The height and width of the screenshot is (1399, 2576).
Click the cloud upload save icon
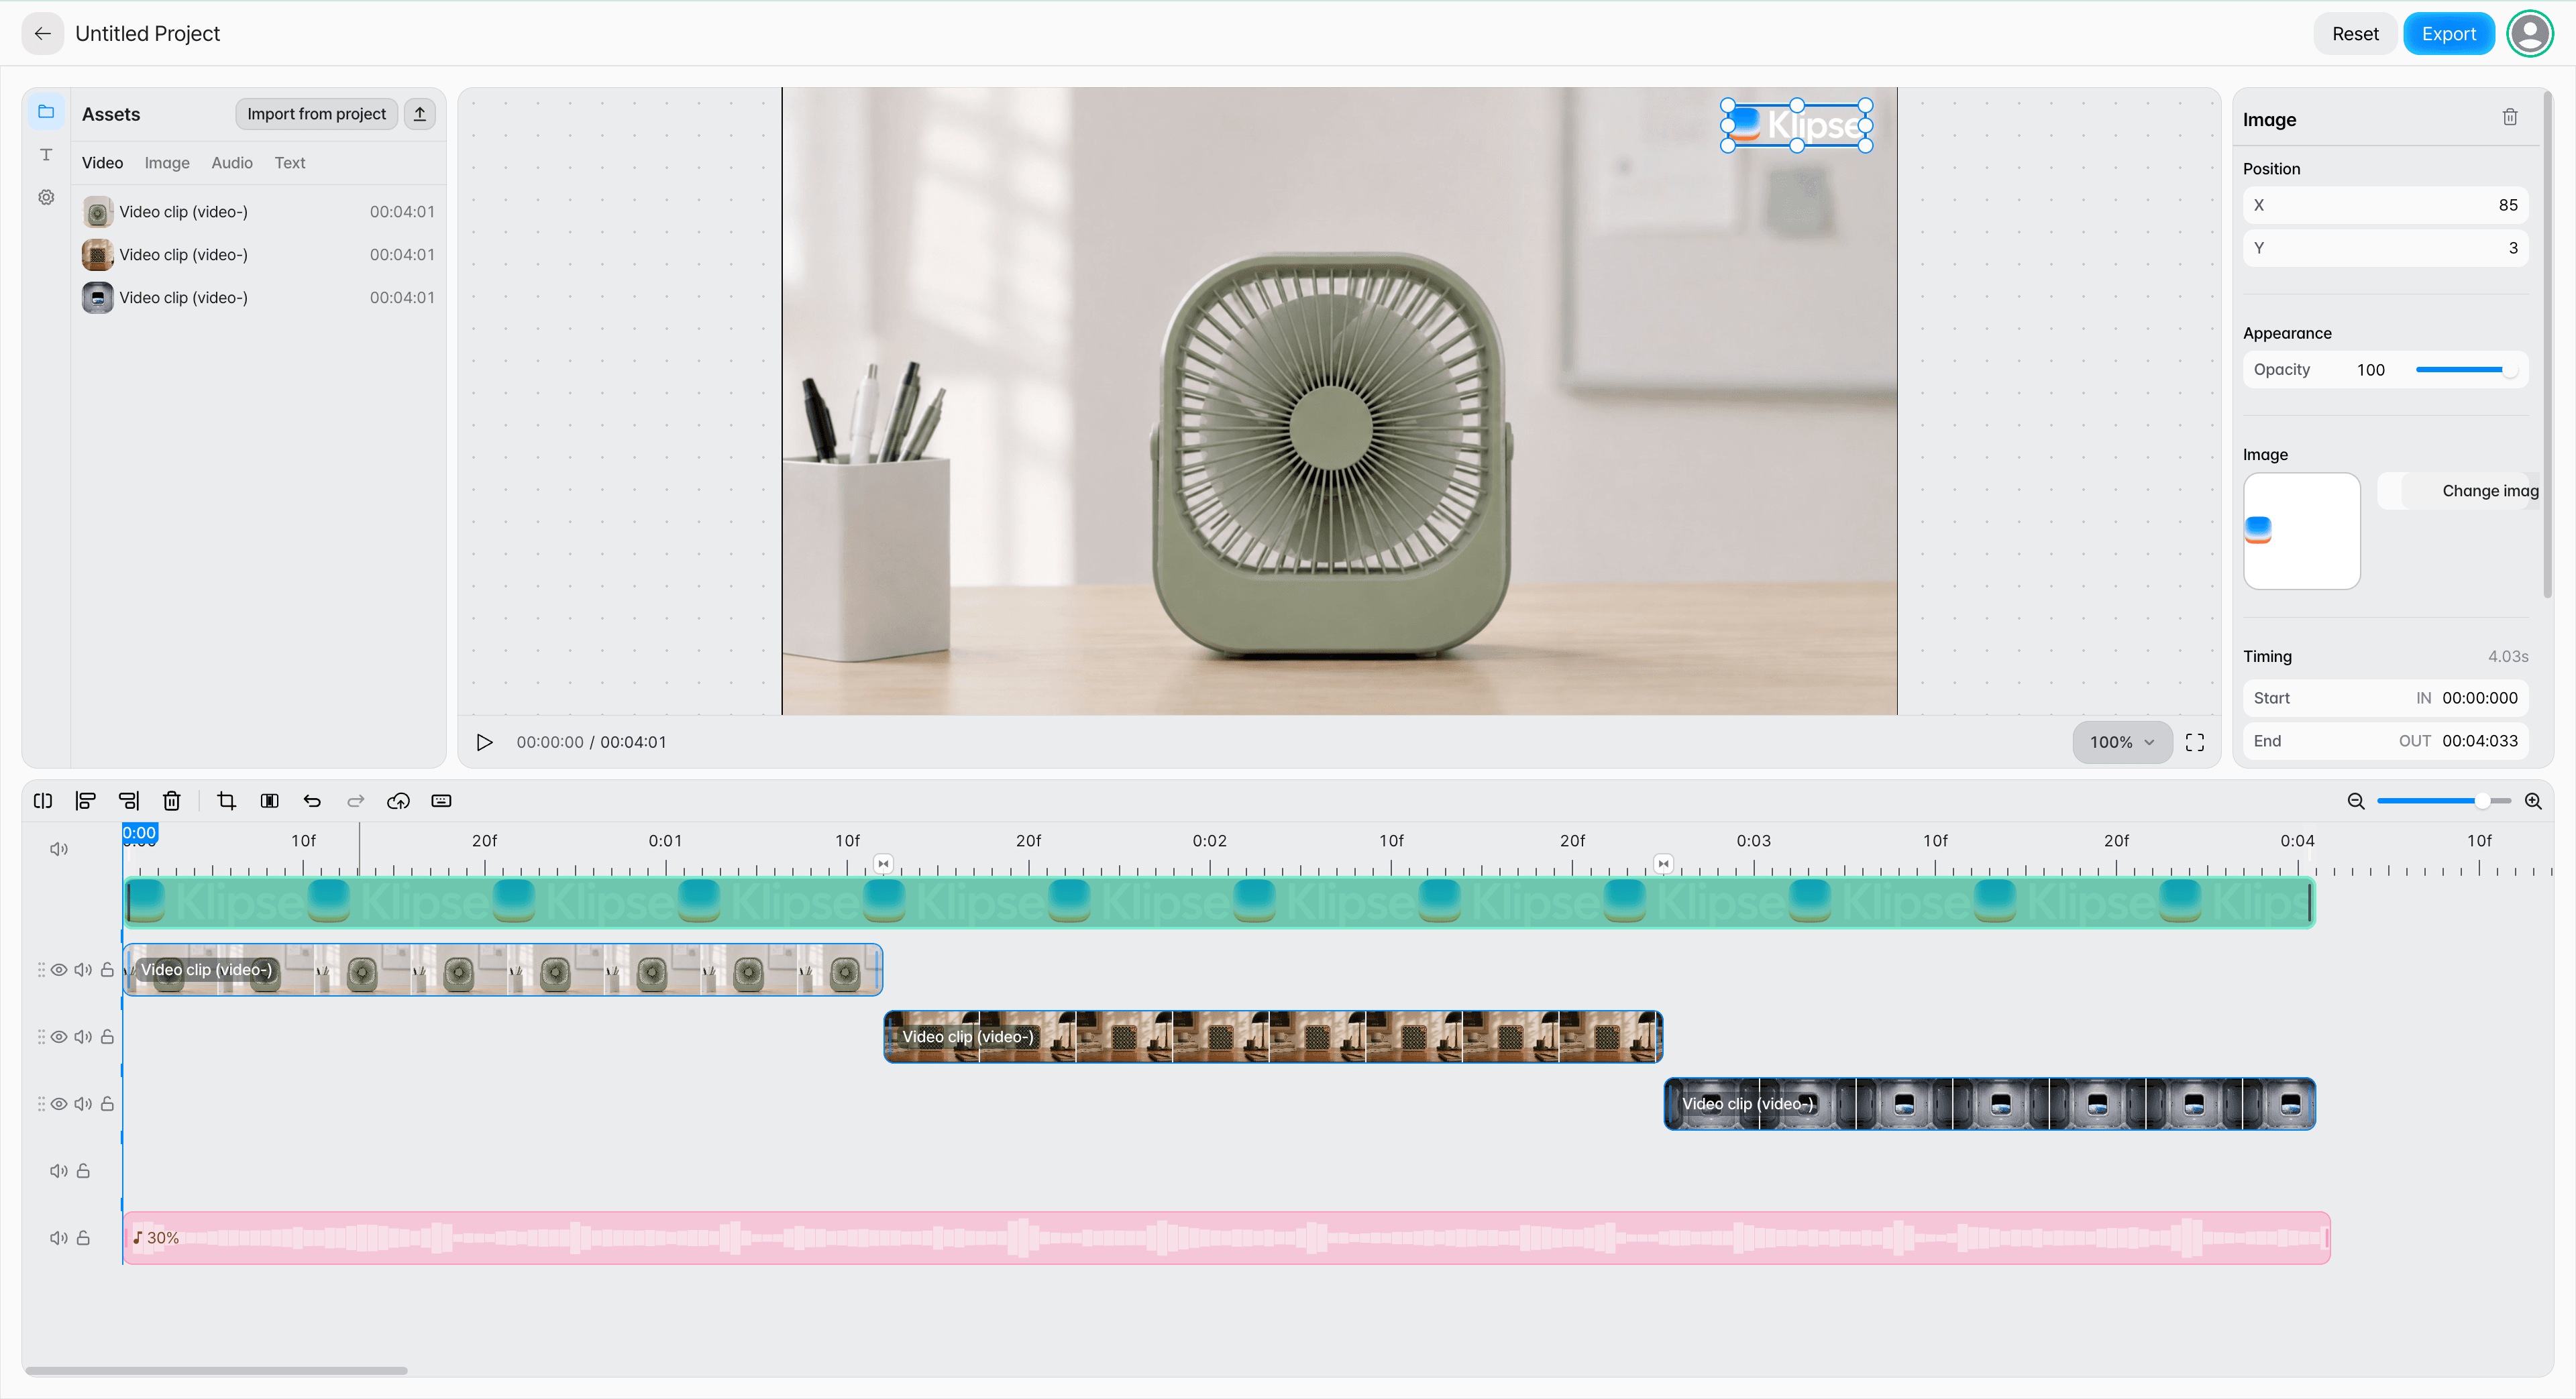coord(399,801)
